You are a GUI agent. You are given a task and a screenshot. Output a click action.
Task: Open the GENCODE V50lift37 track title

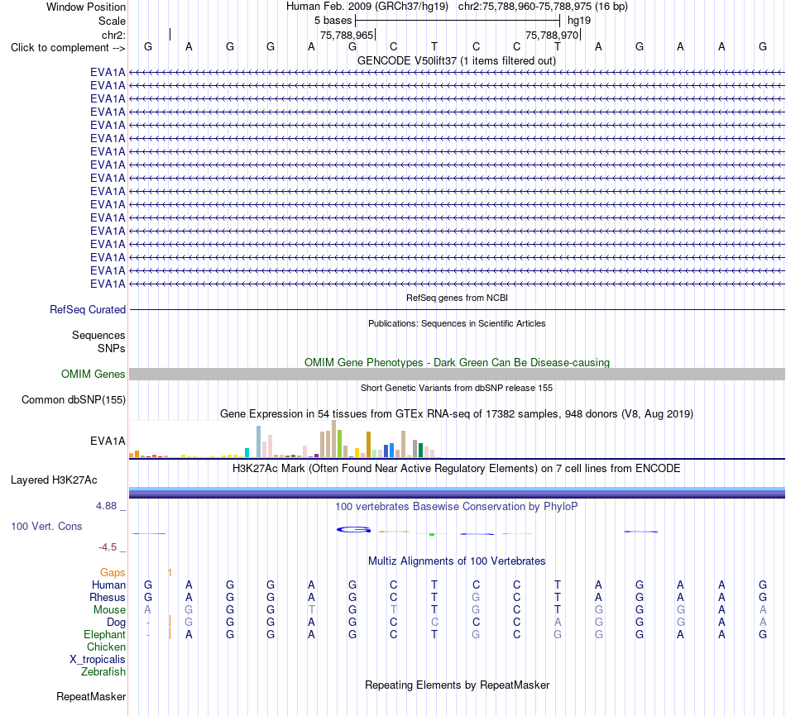tap(456, 60)
